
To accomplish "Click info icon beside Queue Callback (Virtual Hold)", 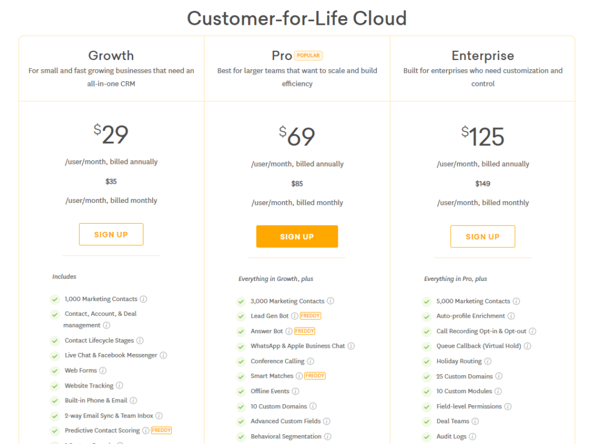I will (x=528, y=346).
